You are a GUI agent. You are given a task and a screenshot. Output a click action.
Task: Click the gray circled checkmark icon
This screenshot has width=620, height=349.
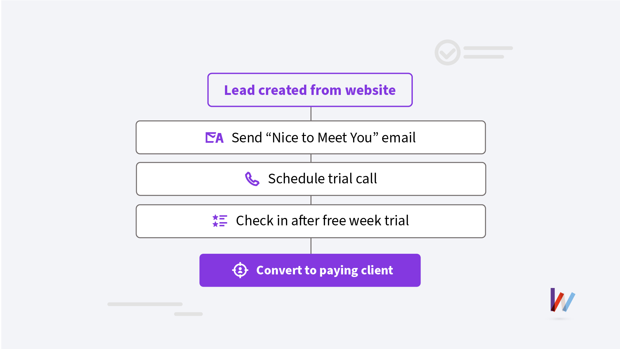[x=447, y=52]
